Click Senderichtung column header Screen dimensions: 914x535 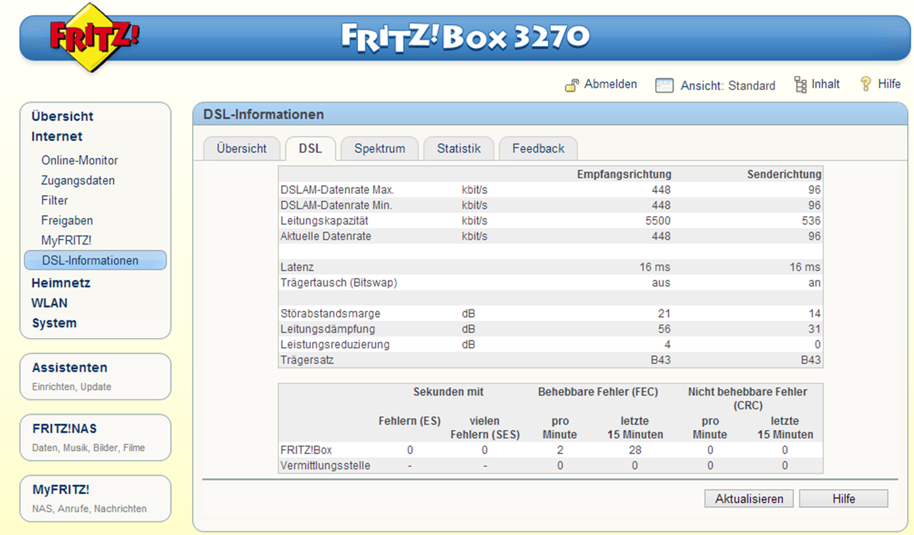click(784, 174)
